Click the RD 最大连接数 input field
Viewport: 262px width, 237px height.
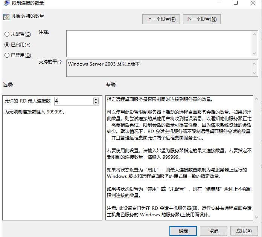coord(74,101)
